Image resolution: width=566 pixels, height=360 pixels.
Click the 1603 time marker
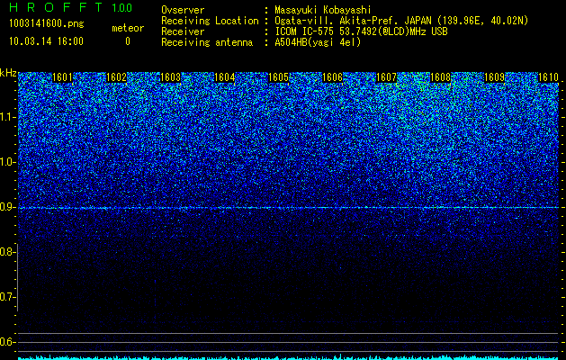170,77
